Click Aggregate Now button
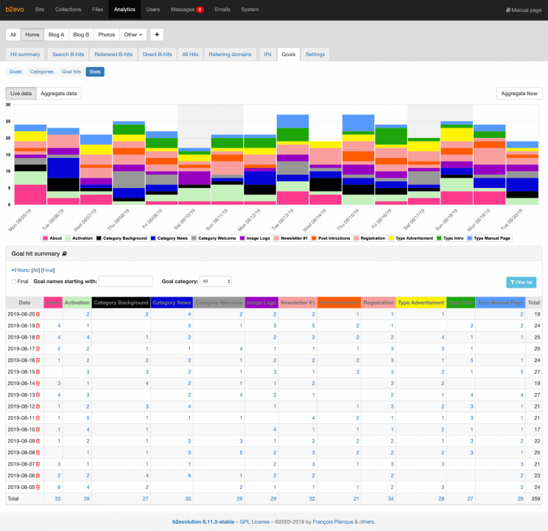This screenshot has height=531, width=548. point(519,94)
